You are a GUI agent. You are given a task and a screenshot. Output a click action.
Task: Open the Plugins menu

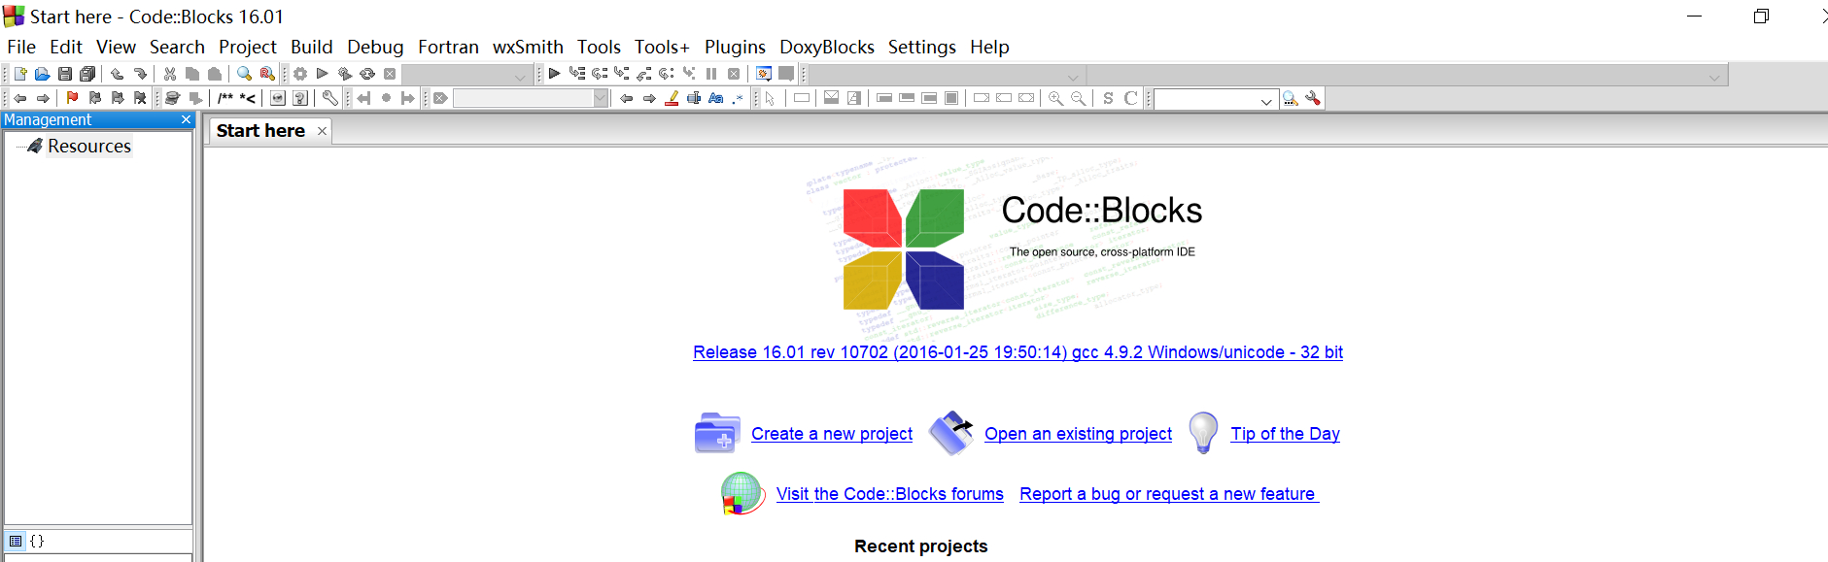[x=735, y=47]
